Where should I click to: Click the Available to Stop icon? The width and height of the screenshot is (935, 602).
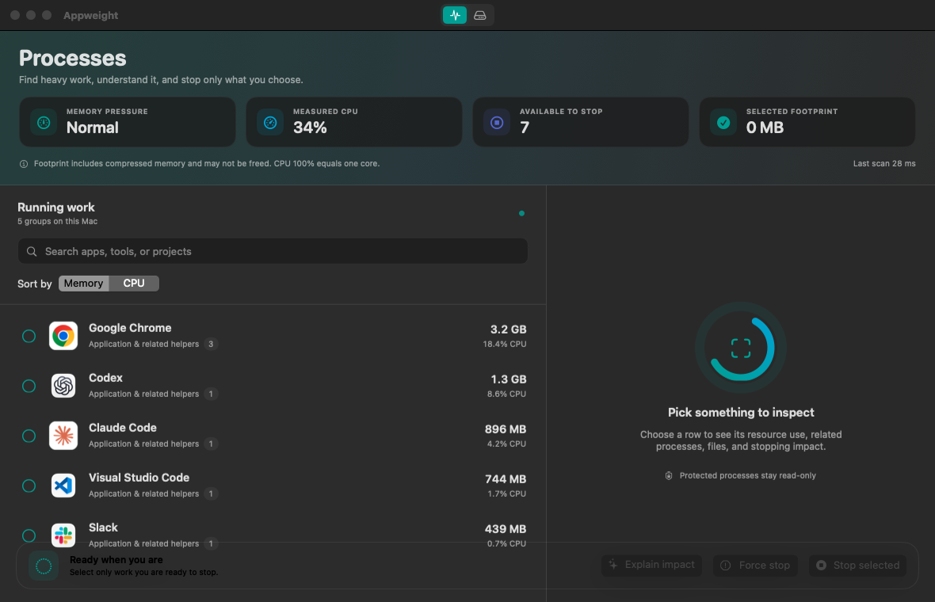pyautogui.click(x=497, y=123)
